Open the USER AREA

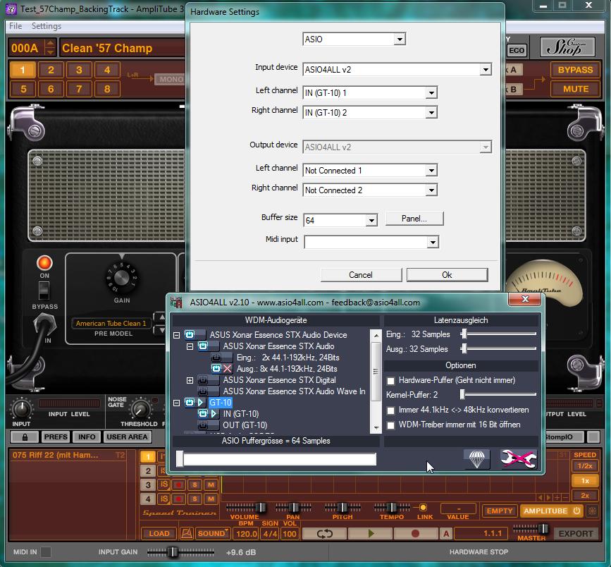click(x=127, y=437)
